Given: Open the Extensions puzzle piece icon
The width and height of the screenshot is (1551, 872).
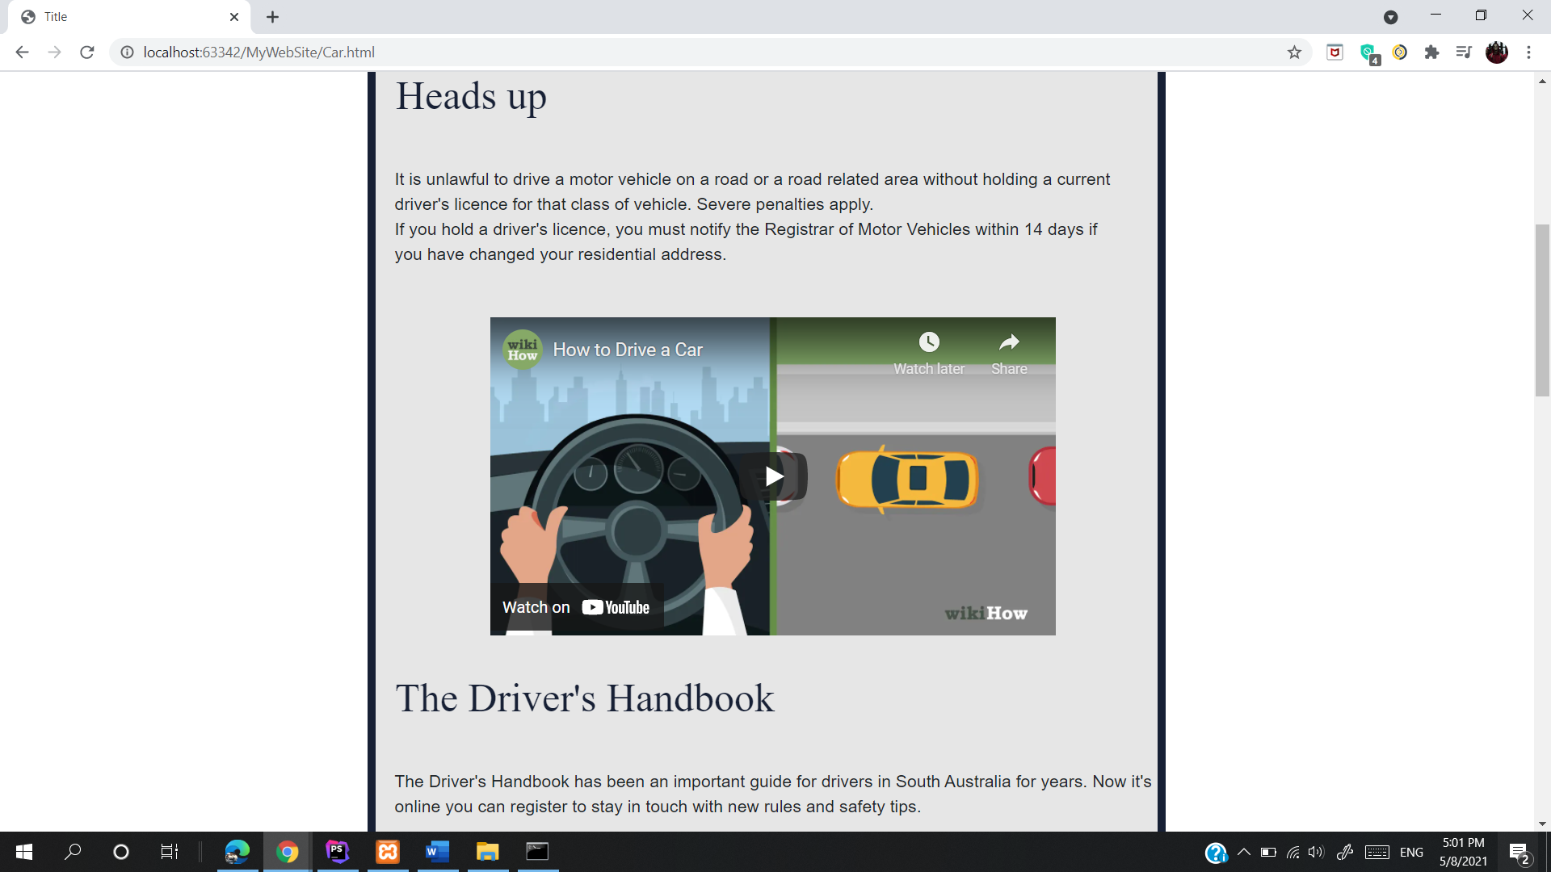Looking at the screenshot, I should pos(1432,52).
